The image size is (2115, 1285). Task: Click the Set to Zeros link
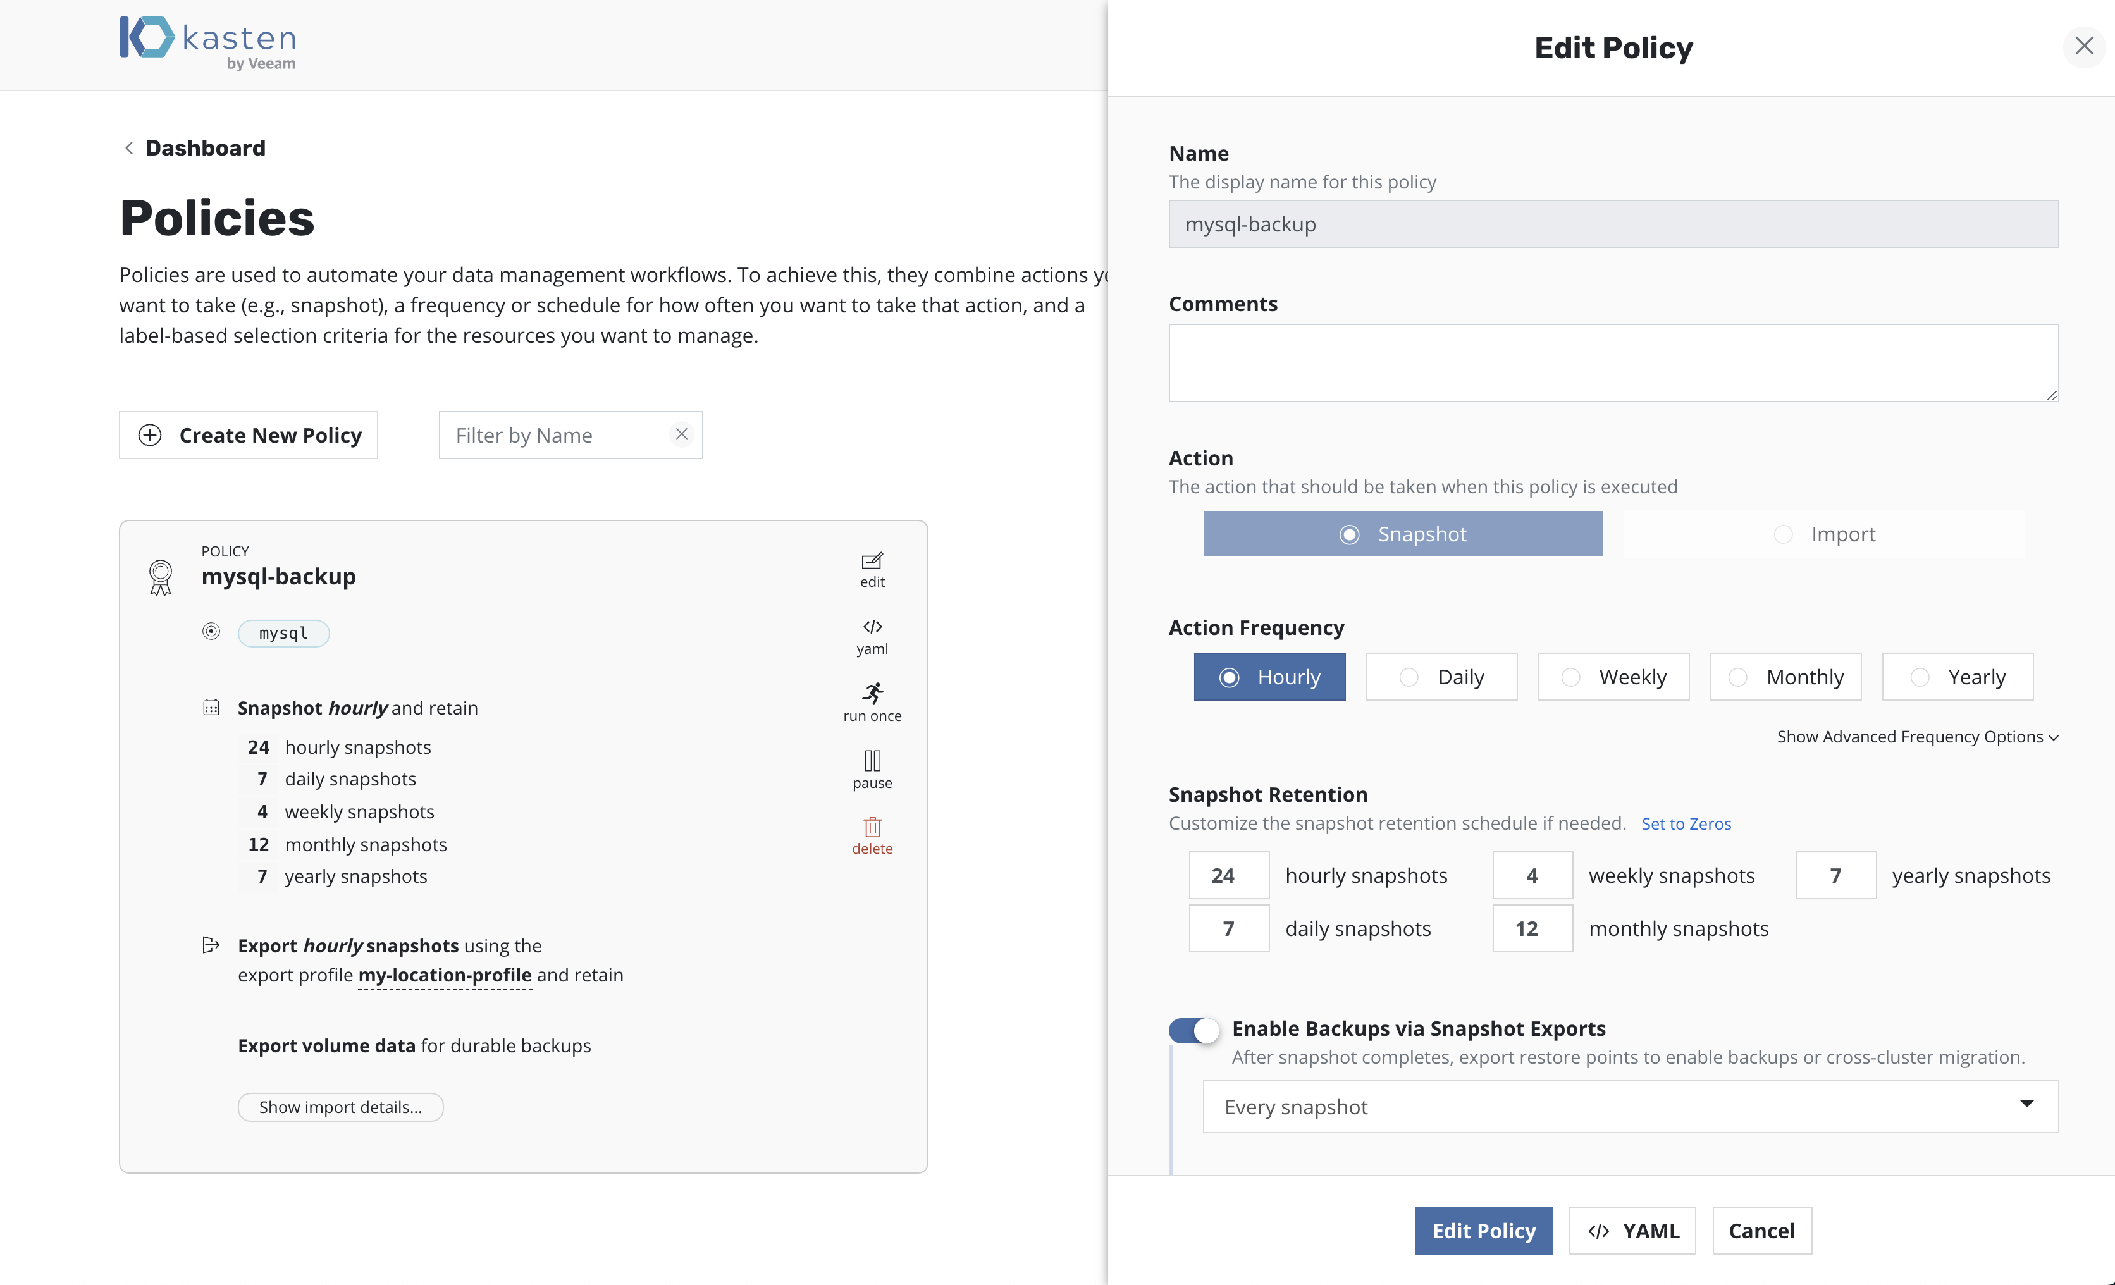(x=1686, y=824)
